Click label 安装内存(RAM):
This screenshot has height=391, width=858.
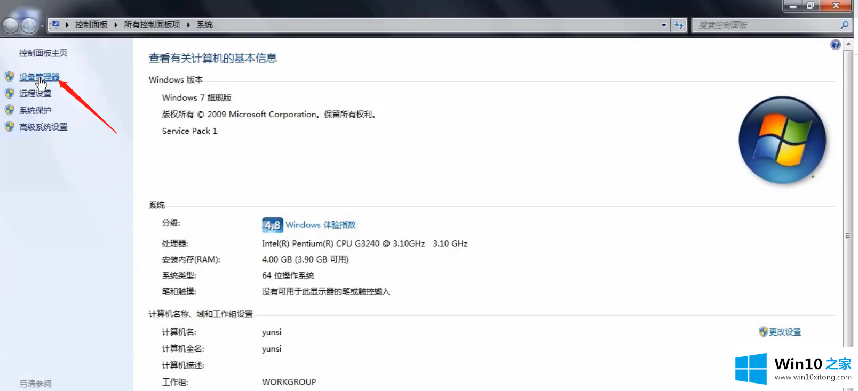pos(191,259)
